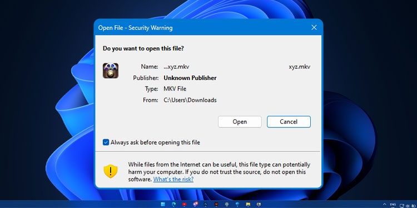Open the What's the risk? link
The image size is (417, 208).
tap(173, 179)
